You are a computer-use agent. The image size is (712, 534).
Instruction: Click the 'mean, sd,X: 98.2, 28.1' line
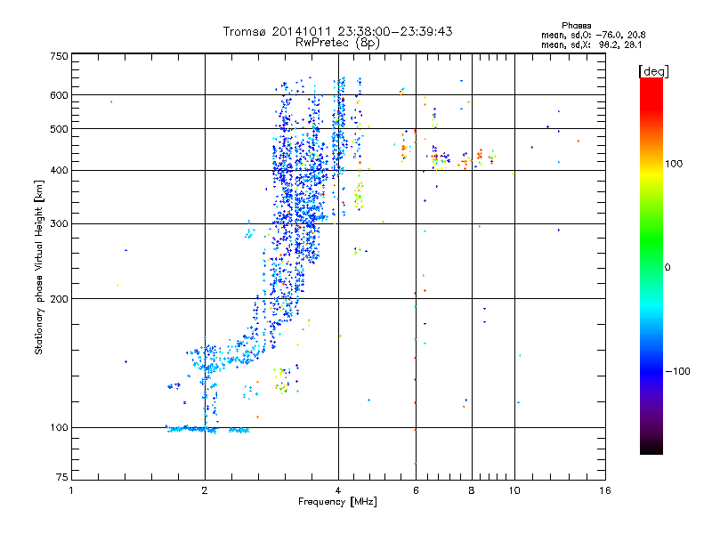(591, 44)
